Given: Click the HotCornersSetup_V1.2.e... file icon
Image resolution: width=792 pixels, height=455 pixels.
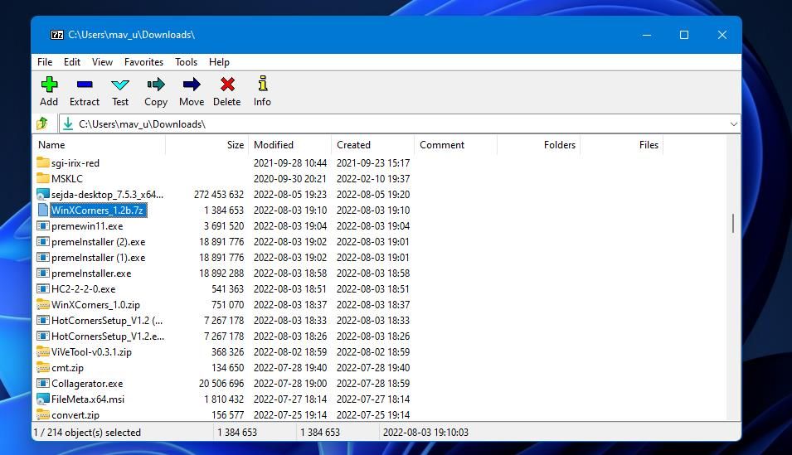Looking at the screenshot, I should [43, 336].
